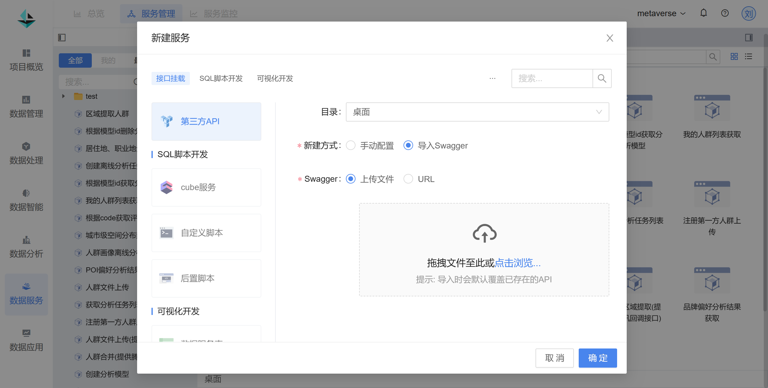The image size is (768, 388).
Task: Open the 服务监控 top navigation tab
Action: pos(214,14)
